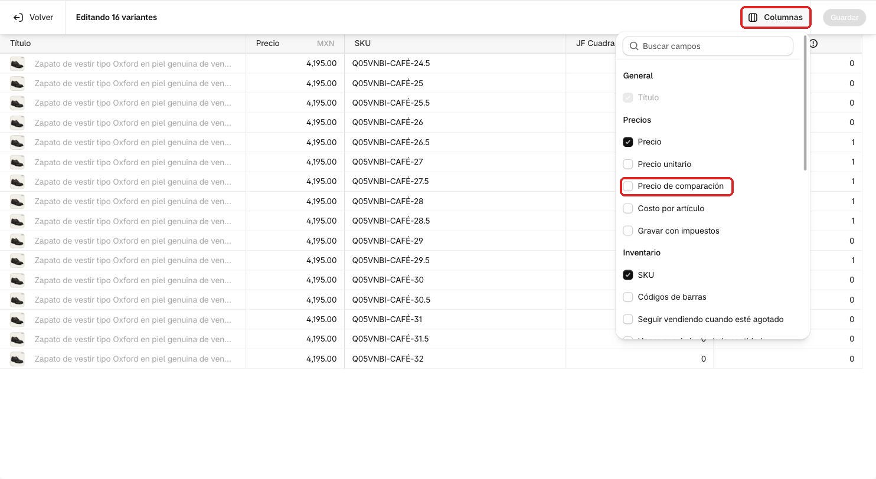Select SKU cell Q05VNBI-CAFÉ-25

click(455, 83)
